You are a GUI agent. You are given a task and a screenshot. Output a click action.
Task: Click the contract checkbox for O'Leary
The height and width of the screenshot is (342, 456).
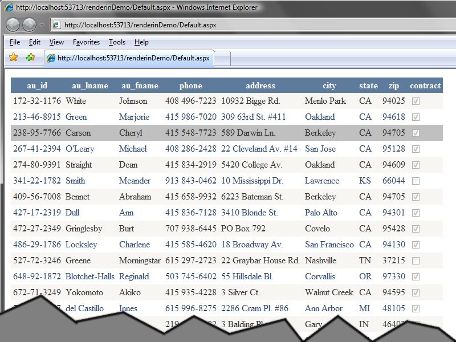coord(416,149)
